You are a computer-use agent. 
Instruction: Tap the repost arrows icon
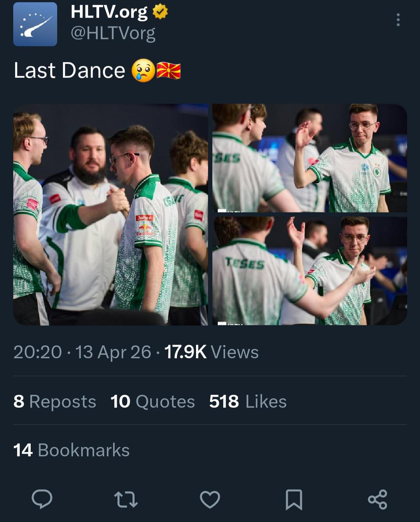tap(126, 499)
